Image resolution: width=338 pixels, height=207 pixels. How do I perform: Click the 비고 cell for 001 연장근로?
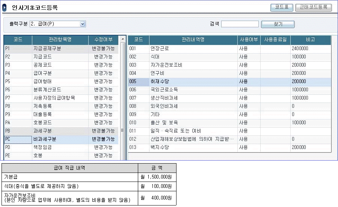(310, 49)
